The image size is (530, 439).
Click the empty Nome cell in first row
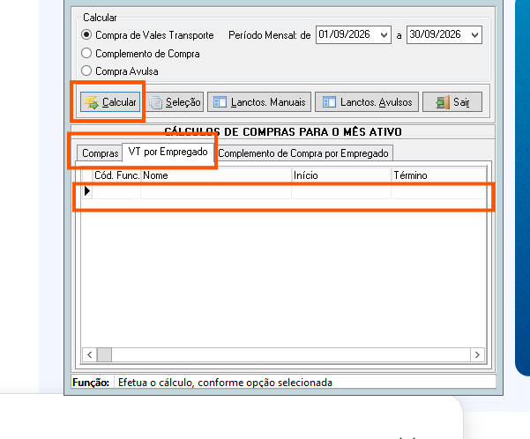point(216,191)
